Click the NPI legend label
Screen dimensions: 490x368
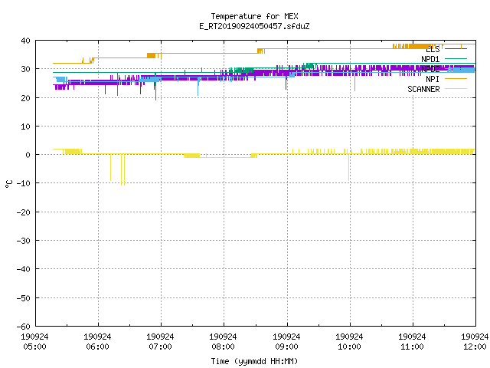433,79
